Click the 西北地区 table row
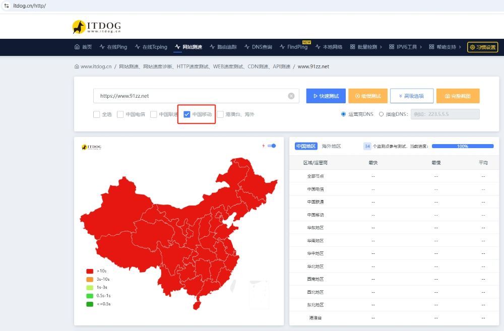This screenshot has height=331, width=504. click(x=394, y=292)
